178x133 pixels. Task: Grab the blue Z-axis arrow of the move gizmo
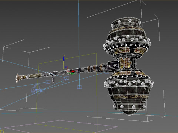coord(64,58)
